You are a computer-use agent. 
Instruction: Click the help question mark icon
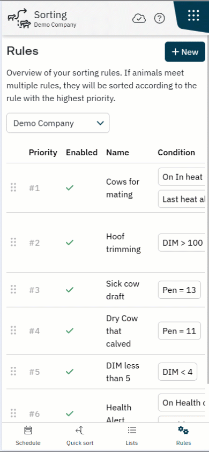click(x=159, y=18)
